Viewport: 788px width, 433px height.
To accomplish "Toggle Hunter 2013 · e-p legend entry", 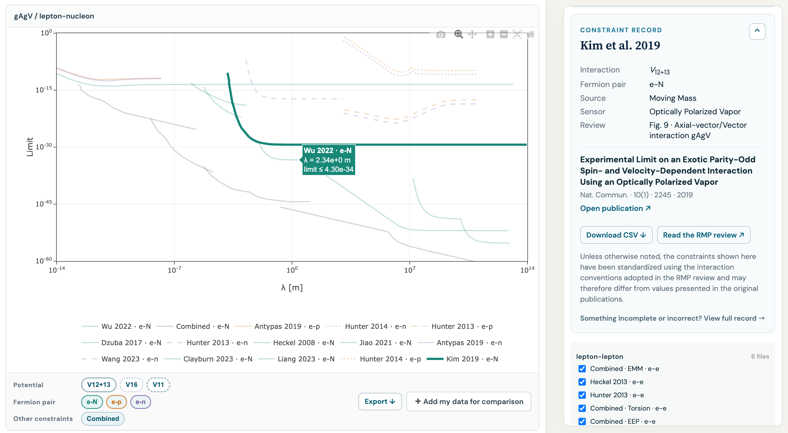I will pos(452,326).
